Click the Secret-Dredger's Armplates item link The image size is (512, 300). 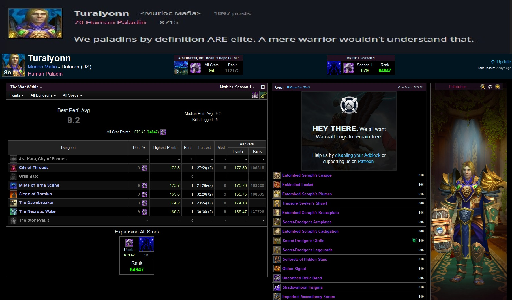pos(307,222)
